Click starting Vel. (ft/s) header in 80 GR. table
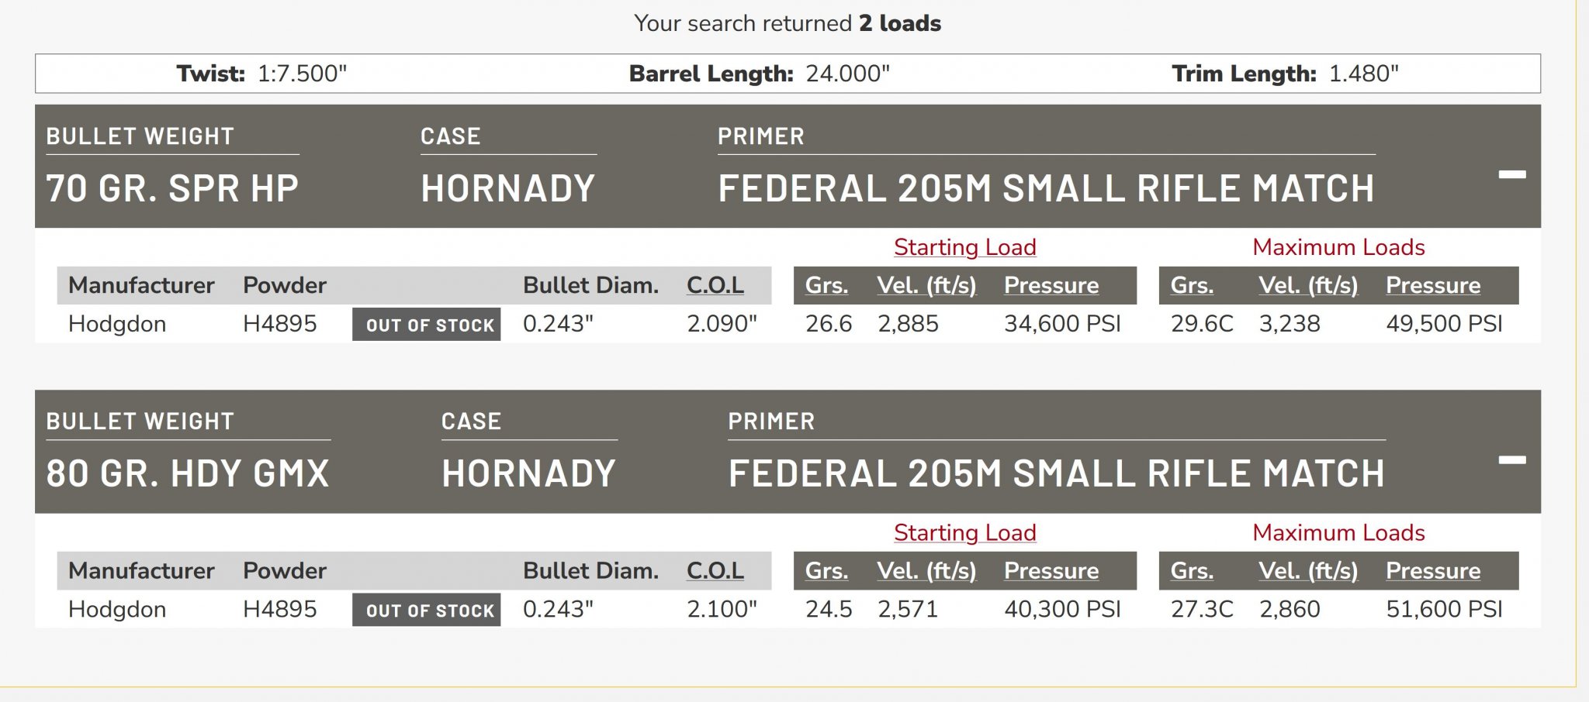The image size is (1589, 702). pos(926,570)
